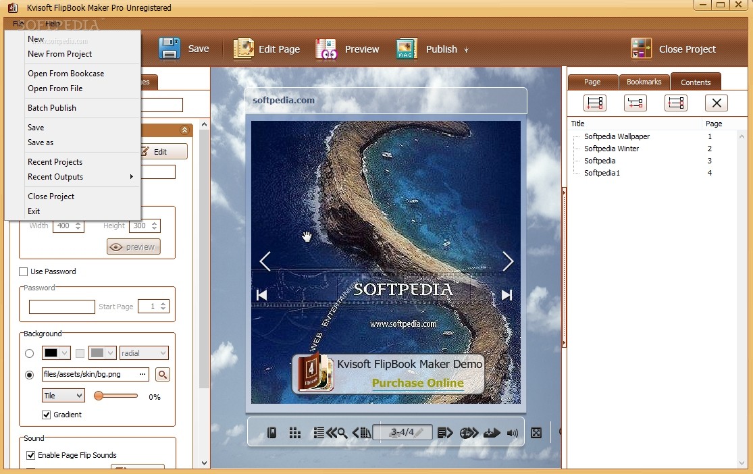Click Recent Projects menu entry
Screen dimensions: 753x474
point(55,162)
